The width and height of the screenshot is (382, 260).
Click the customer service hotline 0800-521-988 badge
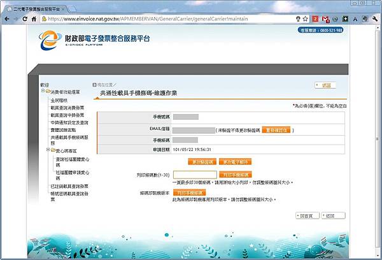pyautogui.click(x=321, y=30)
